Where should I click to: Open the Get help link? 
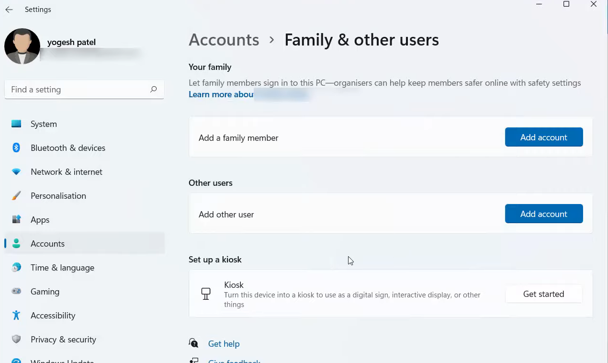[x=224, y=344]
